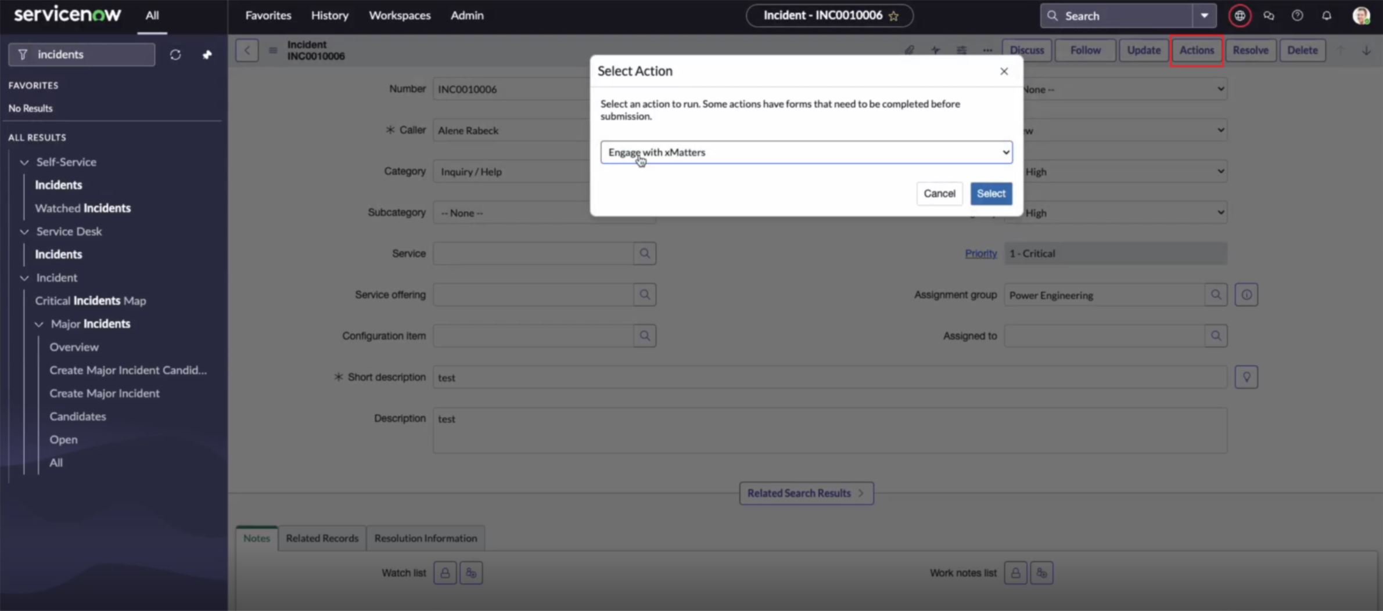
Task: Open the notifications bell icon
Action: point(1326,16)
